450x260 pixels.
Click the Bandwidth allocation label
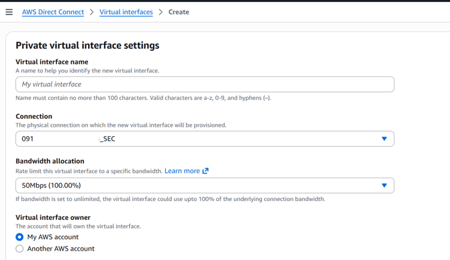(50, 161)
